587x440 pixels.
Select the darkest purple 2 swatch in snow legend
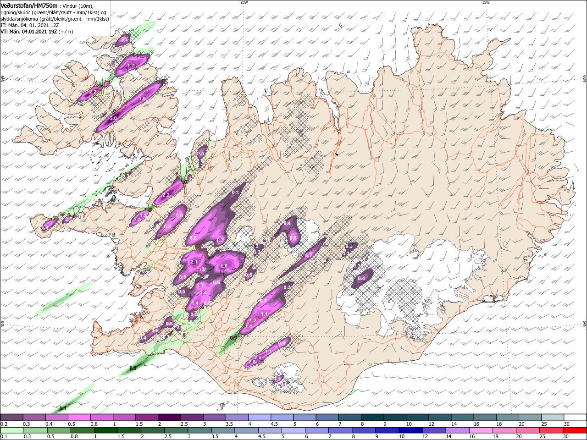pos(169,418)
